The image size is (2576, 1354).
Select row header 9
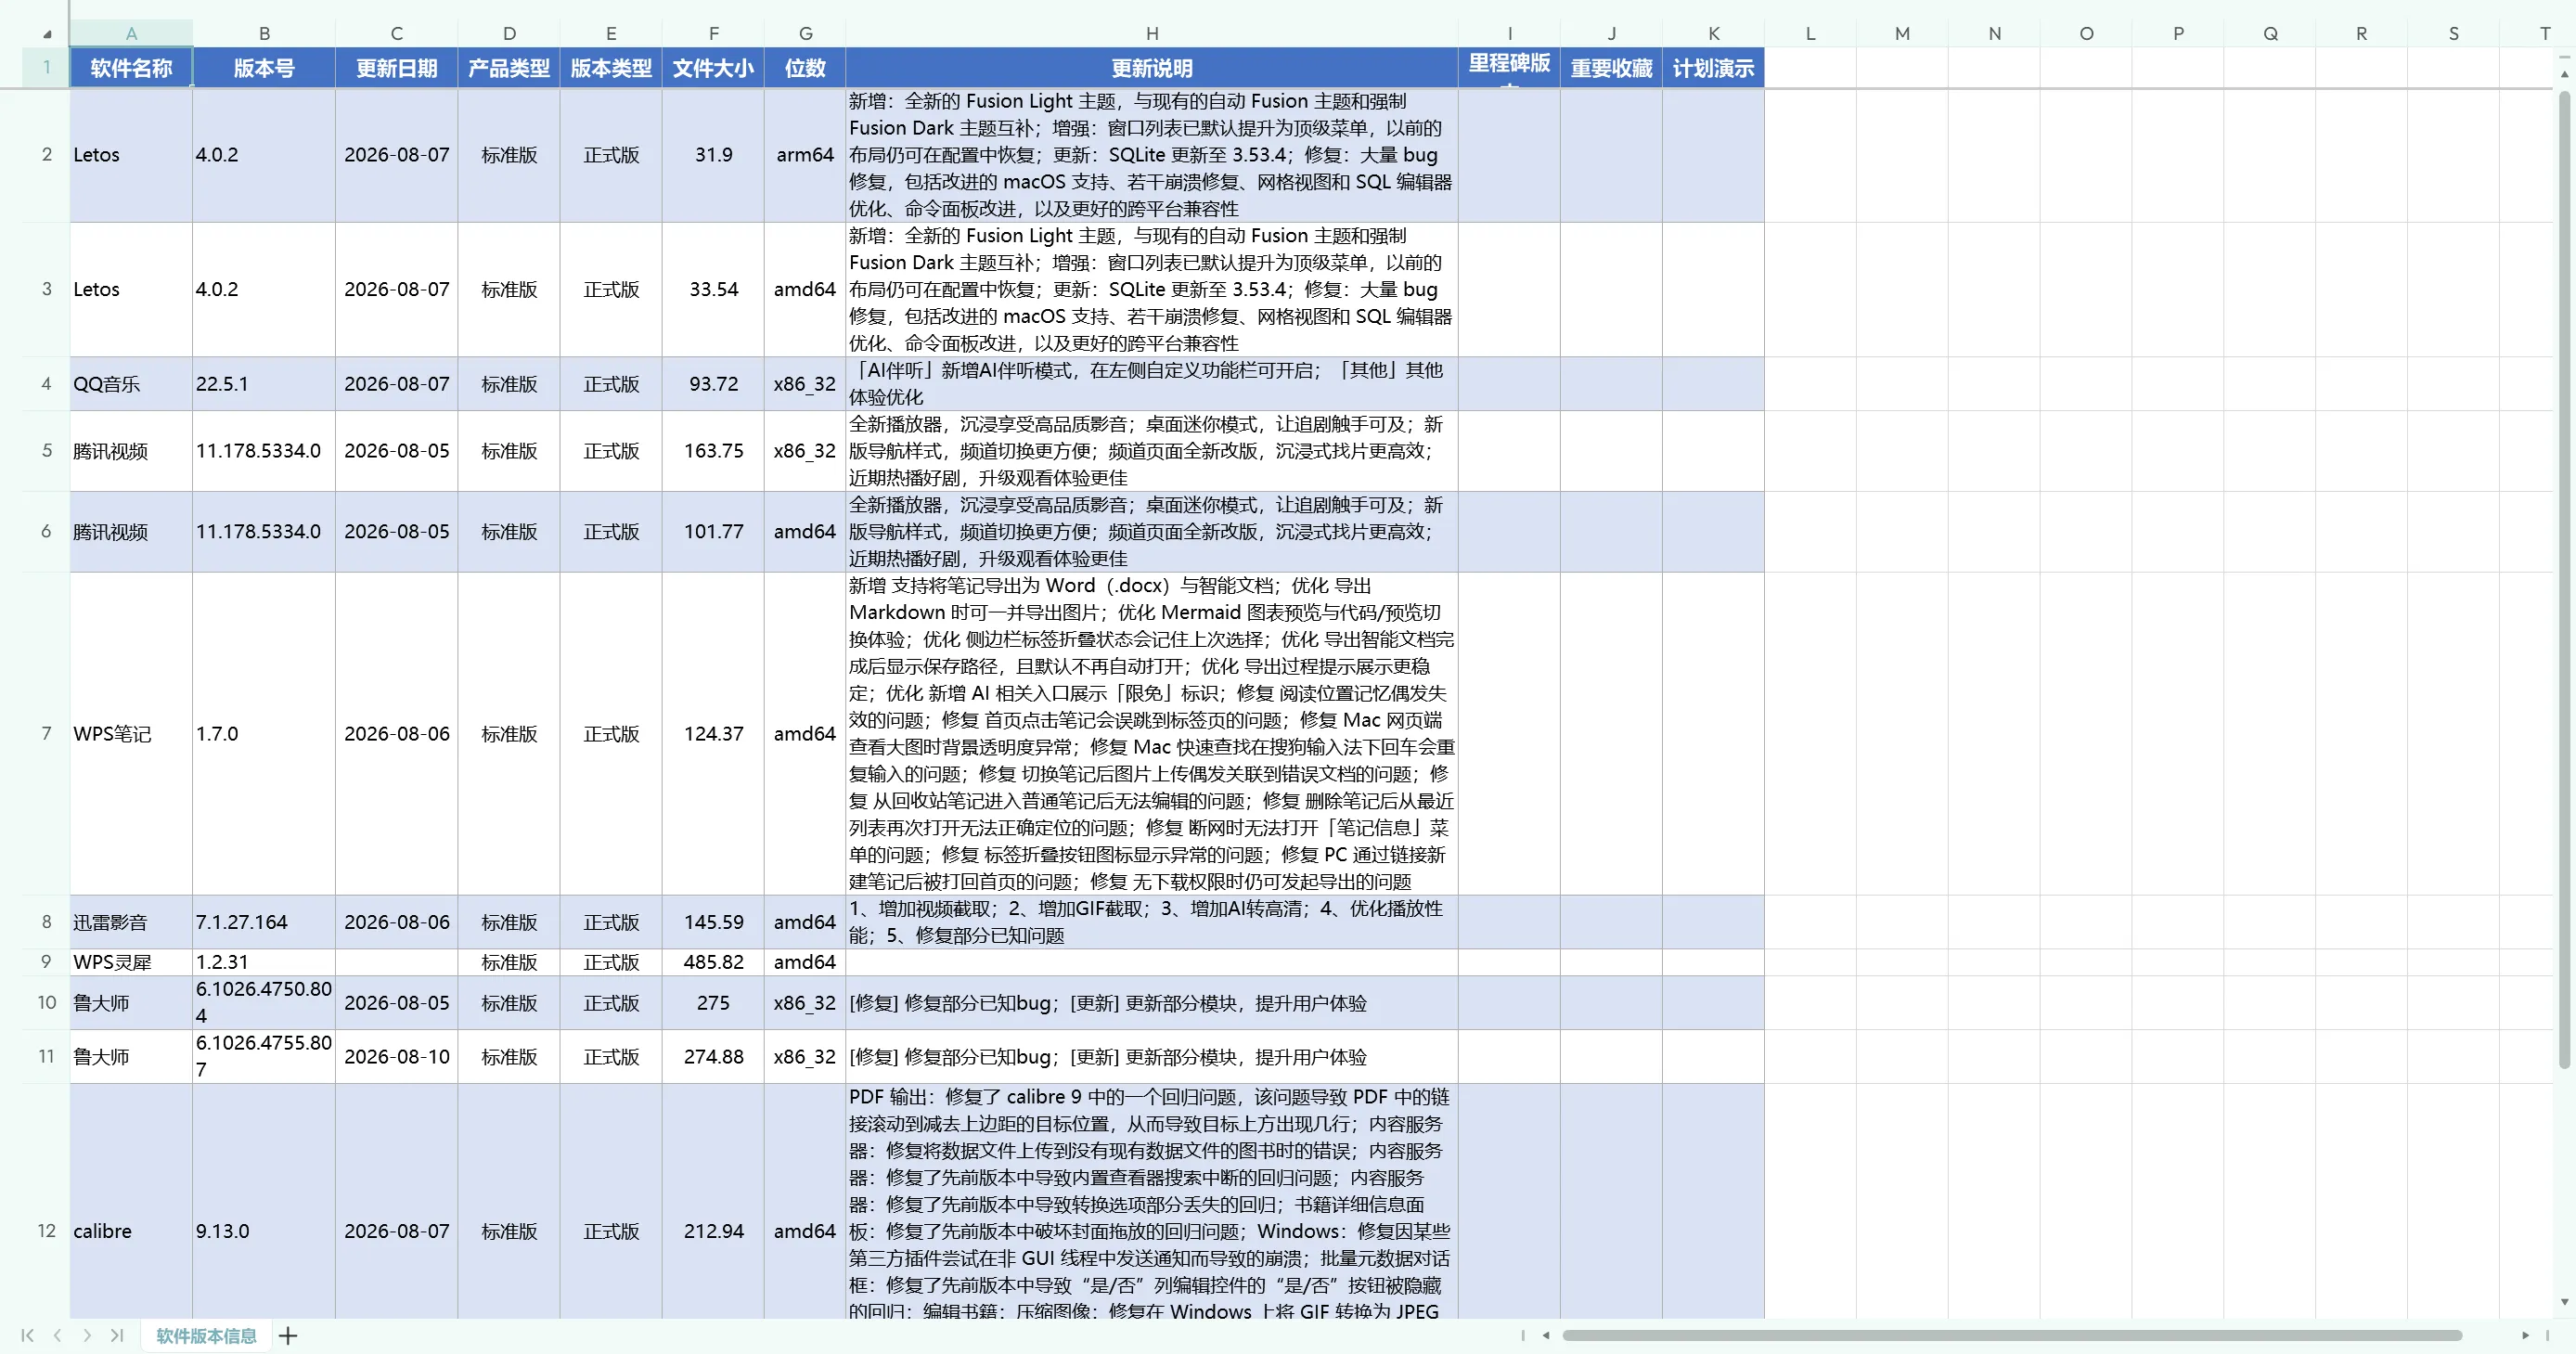46,962
